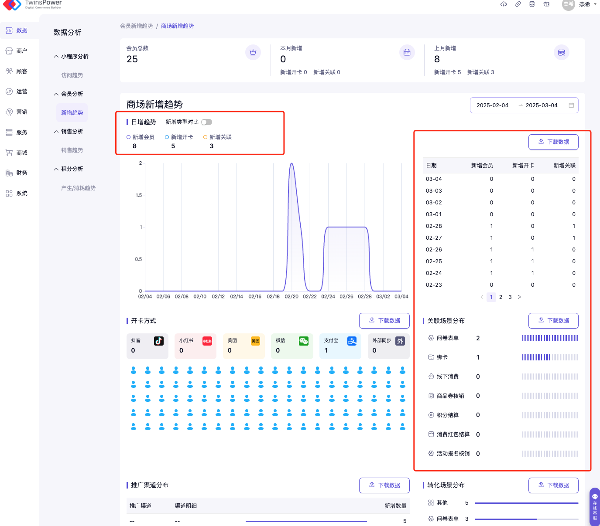Open the start date field 2025-02-04

pos(492,105)
